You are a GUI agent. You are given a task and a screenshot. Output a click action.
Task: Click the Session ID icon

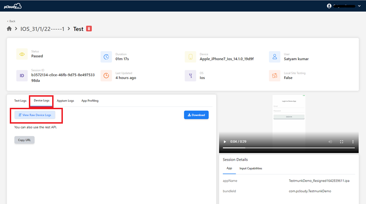tap(22, 75)
